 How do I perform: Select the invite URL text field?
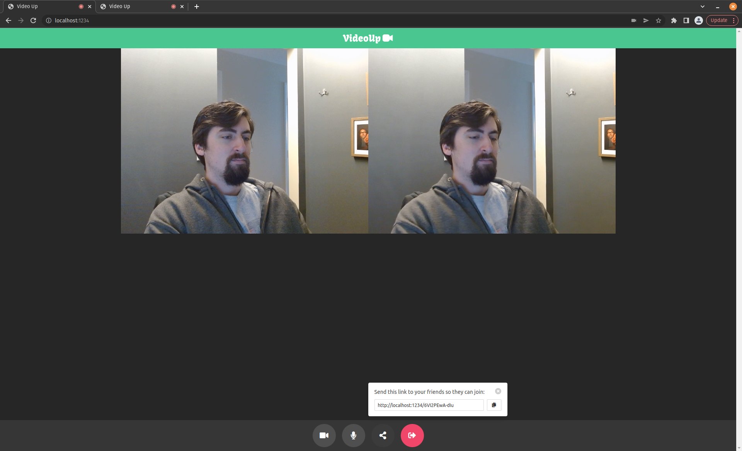pos(429,405)
